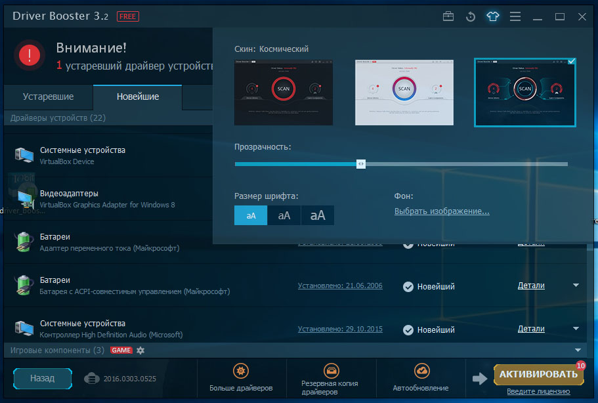Open the Введите лицензию link
The image size is (598, 403).
click(x=538, y=392)
